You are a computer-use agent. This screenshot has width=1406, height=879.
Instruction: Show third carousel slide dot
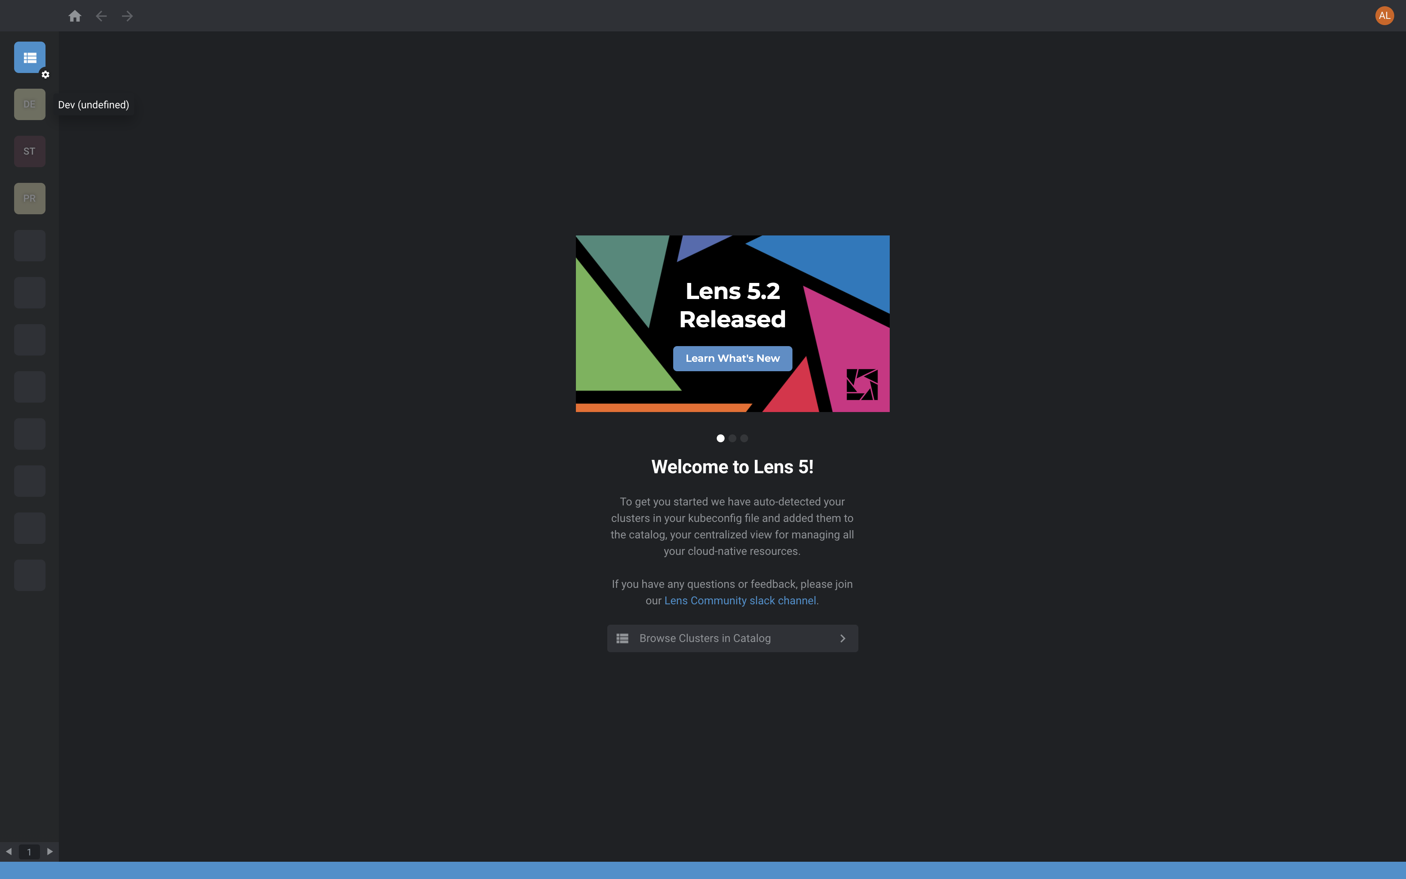(x=744, y=438)
